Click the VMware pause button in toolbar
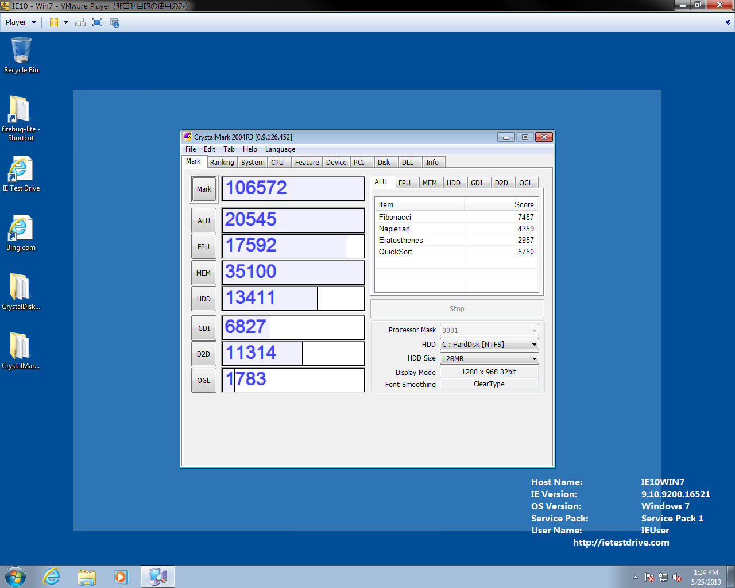 pos(54,22)
